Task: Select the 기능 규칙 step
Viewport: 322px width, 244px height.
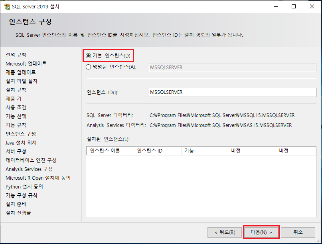Action: (16, 125)
